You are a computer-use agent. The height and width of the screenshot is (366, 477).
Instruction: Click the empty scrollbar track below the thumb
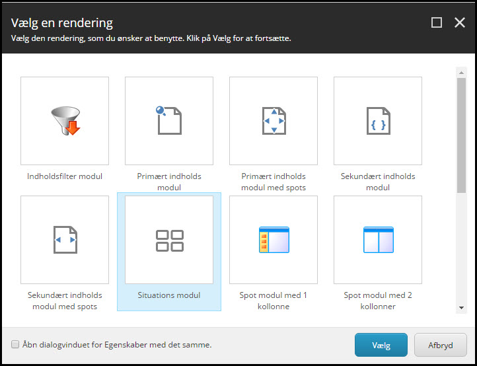click(460, 251)
